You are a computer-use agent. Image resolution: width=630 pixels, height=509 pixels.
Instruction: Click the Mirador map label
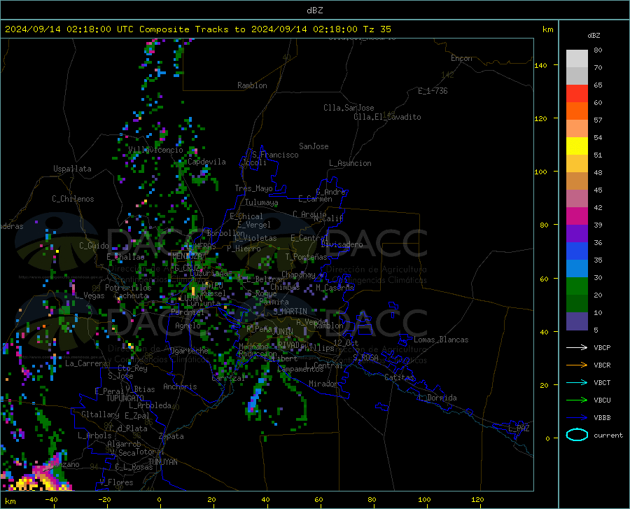coord(323,384)
